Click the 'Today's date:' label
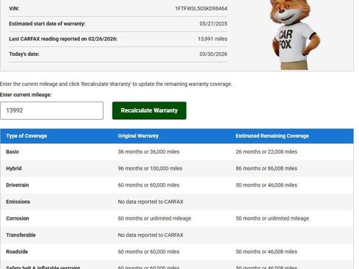The image size is (359, 269). [24, 54]
